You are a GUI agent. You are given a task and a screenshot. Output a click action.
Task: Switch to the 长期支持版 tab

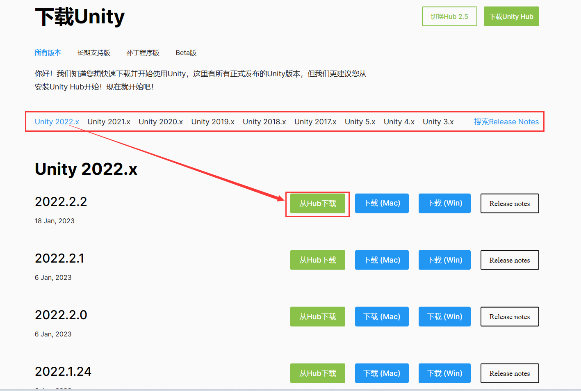pyautogui.click(x=94, y=53)
